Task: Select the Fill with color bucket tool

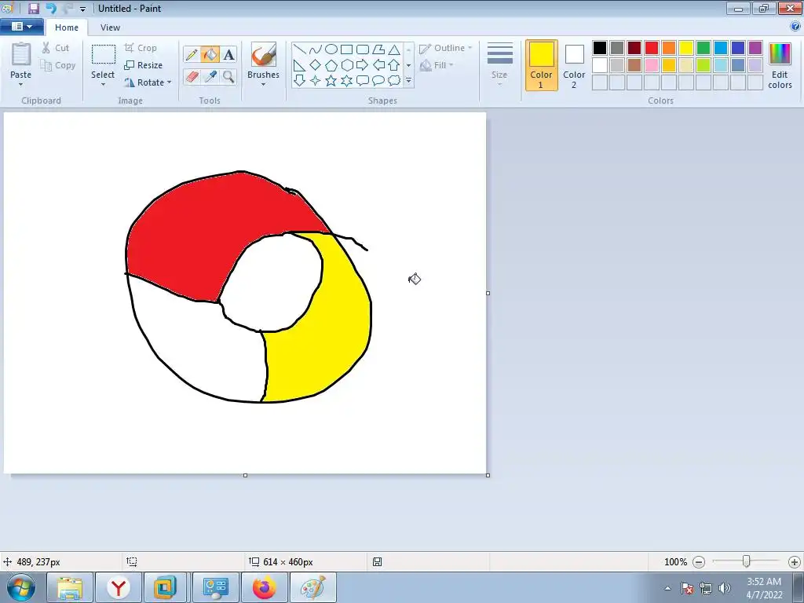Action: pos(210,54)
